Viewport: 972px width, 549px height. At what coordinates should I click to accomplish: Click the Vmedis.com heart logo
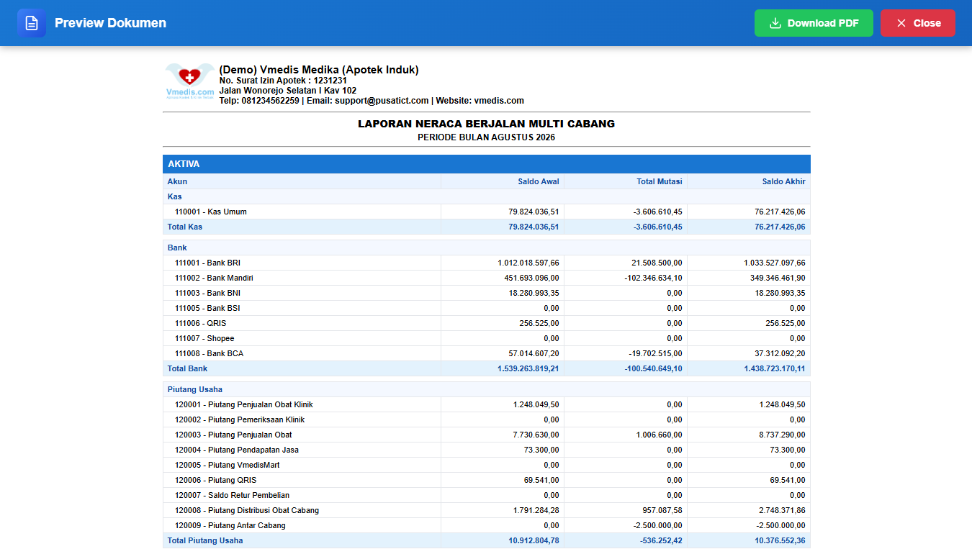(190, 81)
